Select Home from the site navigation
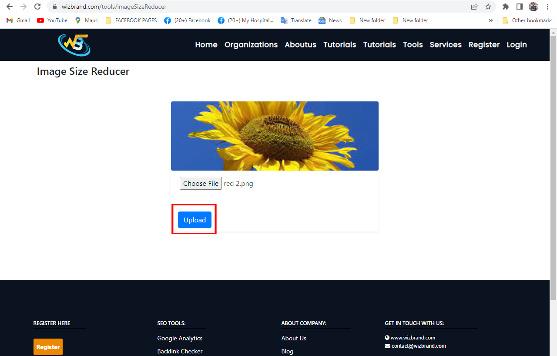557x356 pixels. click(x=206, y=44)
